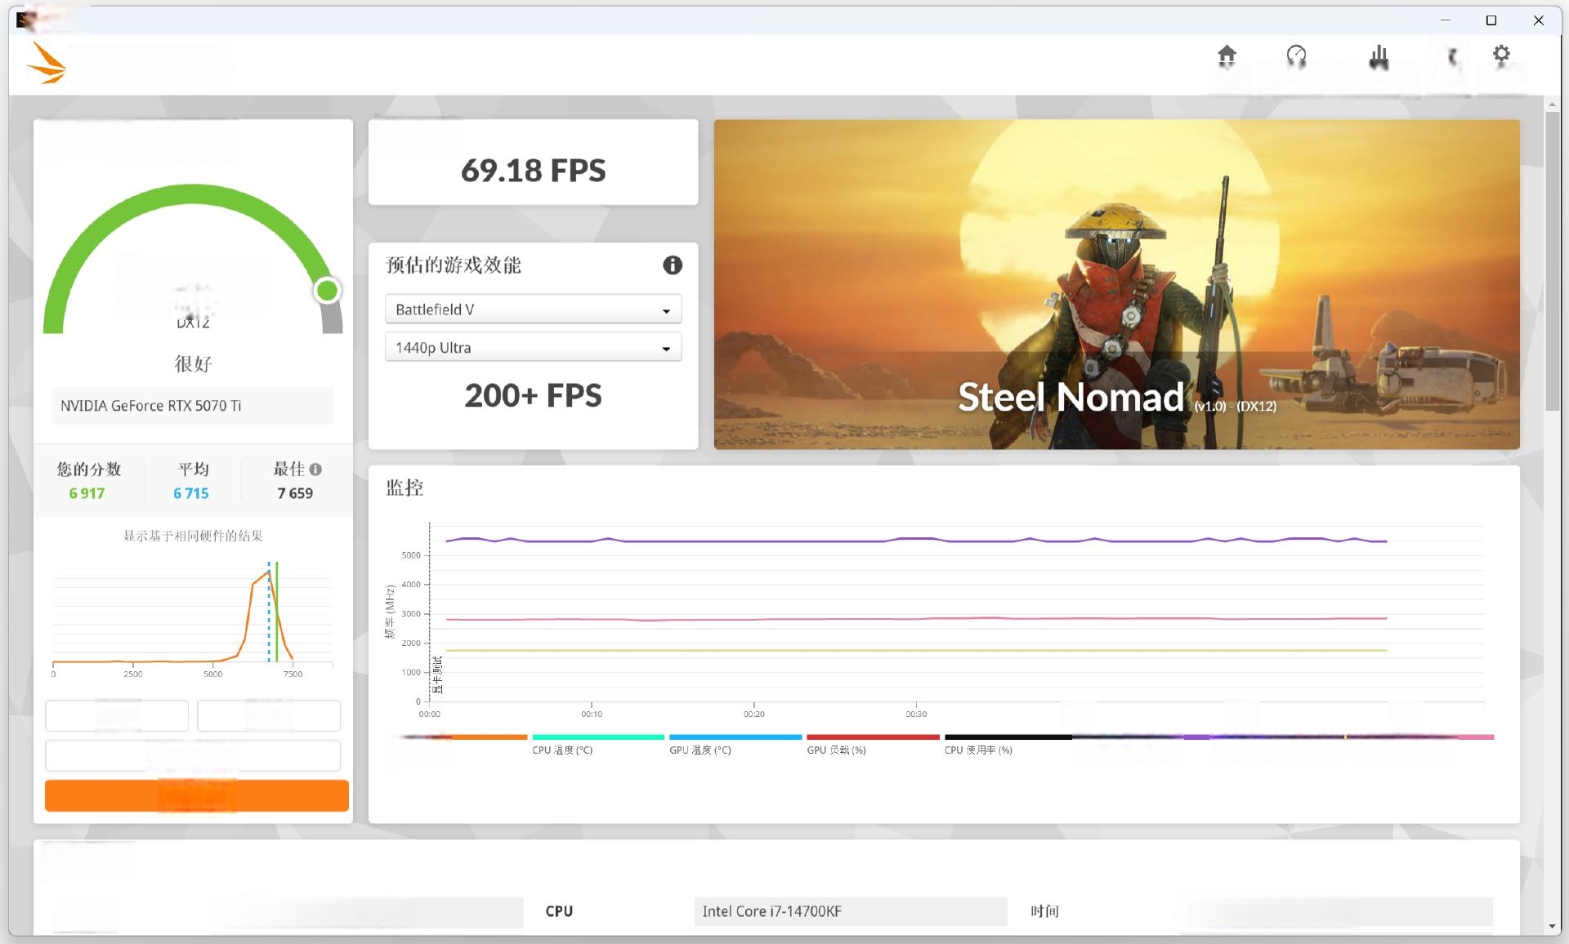Viewport: 1569px width, 944px height.
Task: Click NVIDIA GeForce RTX 5070 Ti field
Action: coord(193,406)
